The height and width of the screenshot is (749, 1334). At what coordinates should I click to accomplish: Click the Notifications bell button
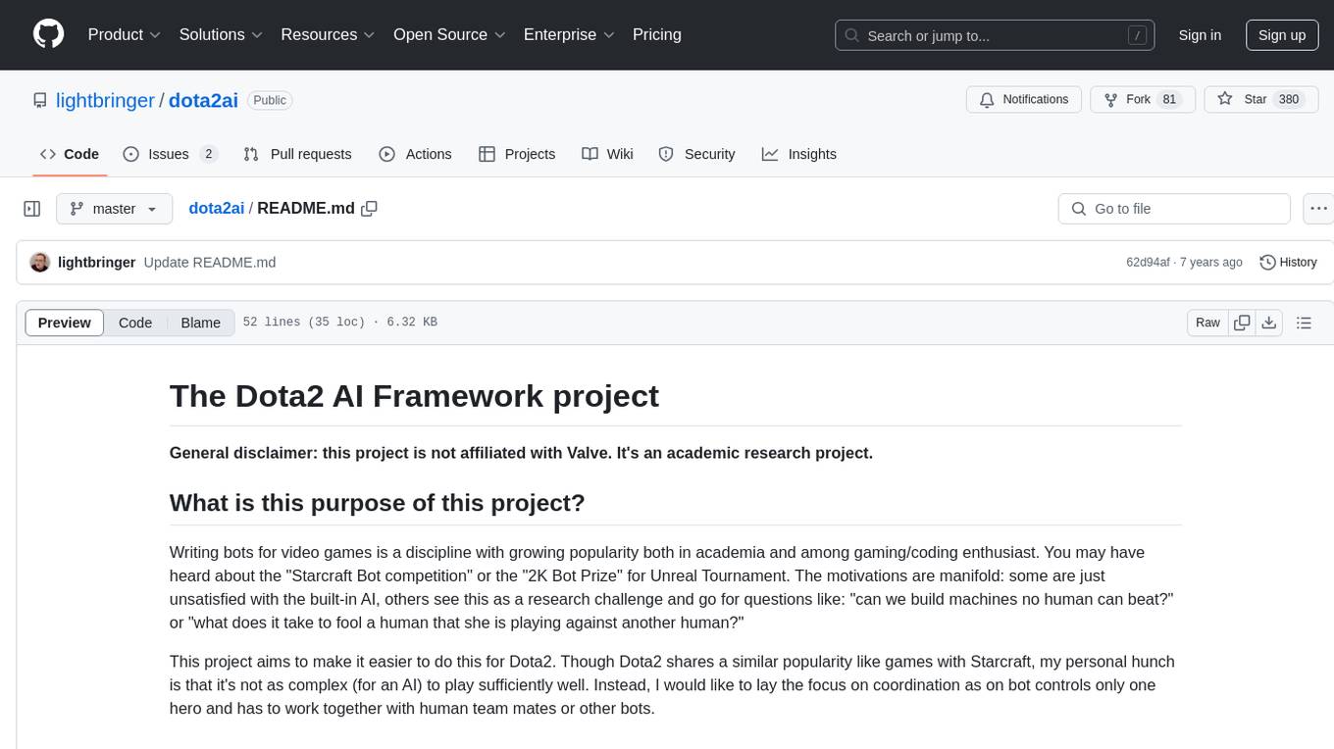(x=1024, y=100)
